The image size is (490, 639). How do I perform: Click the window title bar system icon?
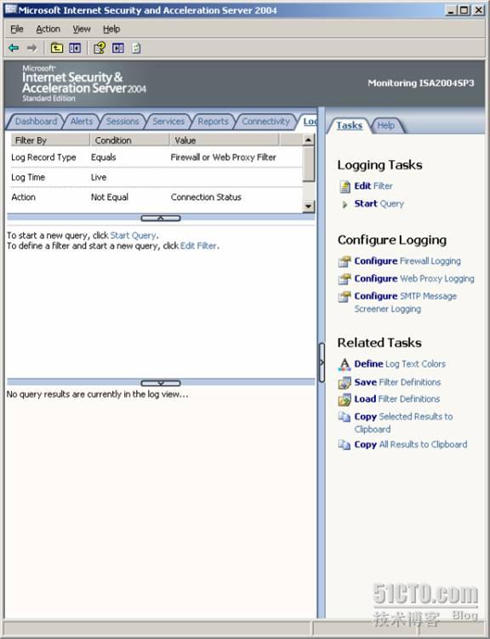pos(10,9)
